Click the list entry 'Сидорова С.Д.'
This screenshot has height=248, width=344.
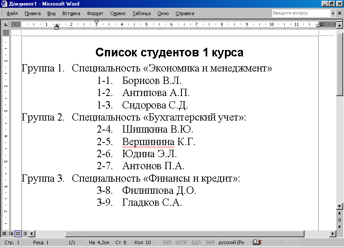click(x=155, y=105)
